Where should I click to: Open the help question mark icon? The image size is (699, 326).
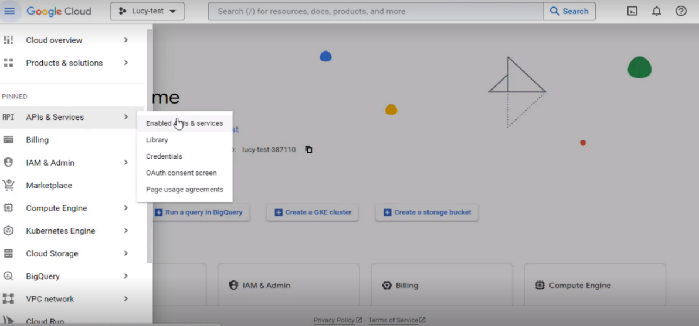(681, 11)
